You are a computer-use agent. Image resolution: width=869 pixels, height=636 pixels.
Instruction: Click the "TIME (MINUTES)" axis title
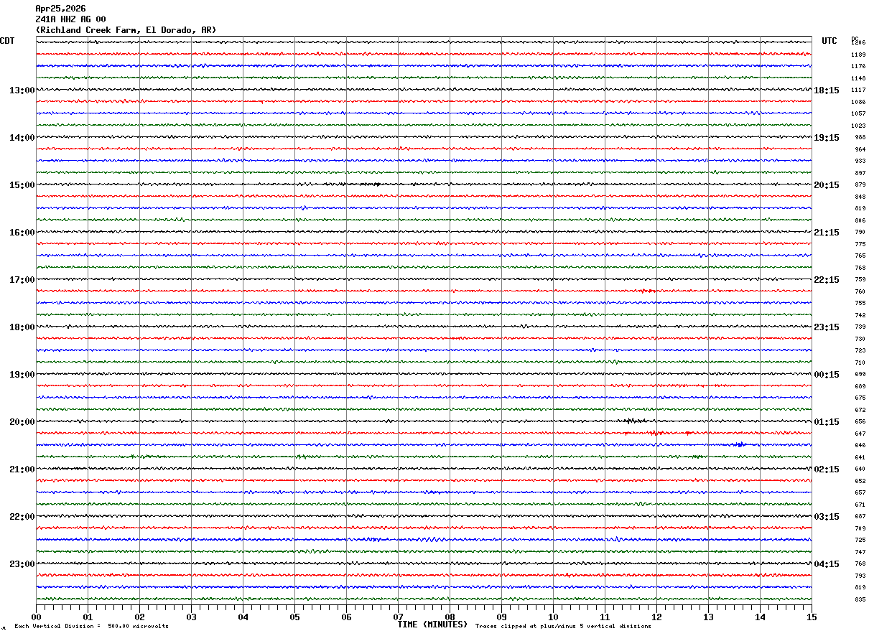432,625
